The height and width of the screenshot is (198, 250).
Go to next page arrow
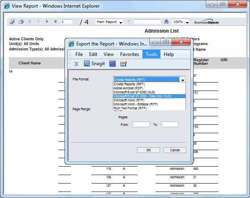(x=47, y=21)
